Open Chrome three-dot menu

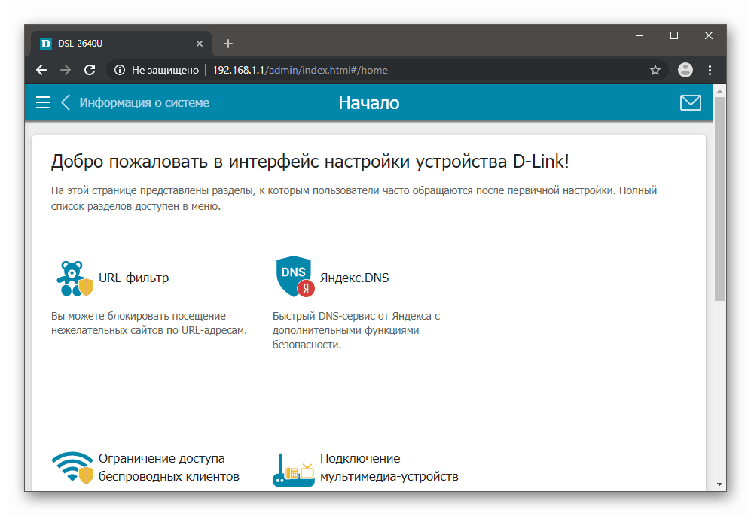[710, 70]
